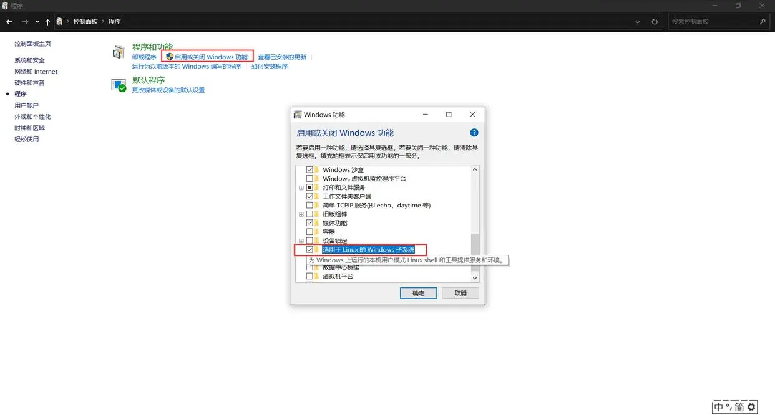Viewport: 775px width, 415px height.
Task: Open the address bar history dropdown
Action: coord(638,22)
